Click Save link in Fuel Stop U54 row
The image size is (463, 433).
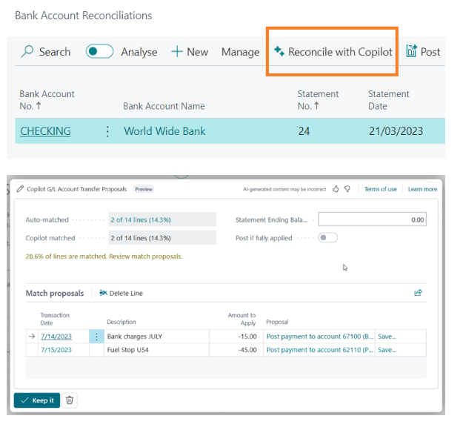(387, 350)
